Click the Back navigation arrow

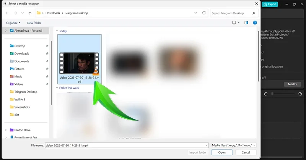click(7, 13)
